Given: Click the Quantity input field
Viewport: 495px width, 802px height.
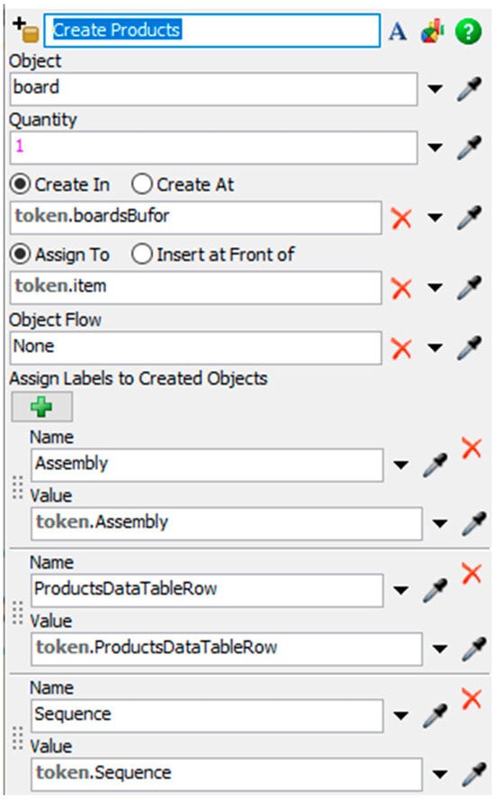Looking at the screenshot, I should [x=213, y=148].
